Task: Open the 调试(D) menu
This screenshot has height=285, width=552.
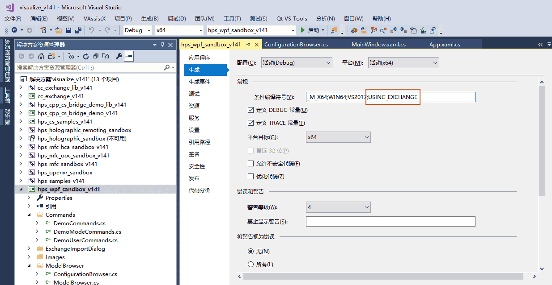Action: 177,18
